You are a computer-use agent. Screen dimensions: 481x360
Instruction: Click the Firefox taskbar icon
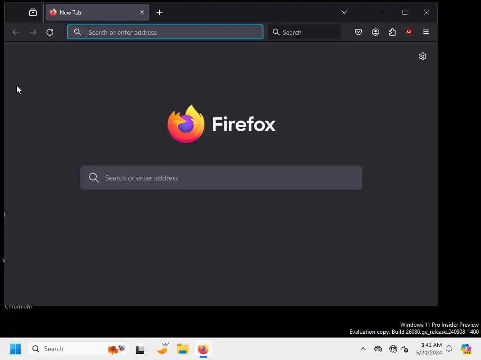pyautogui.click(x=203, y=349)
